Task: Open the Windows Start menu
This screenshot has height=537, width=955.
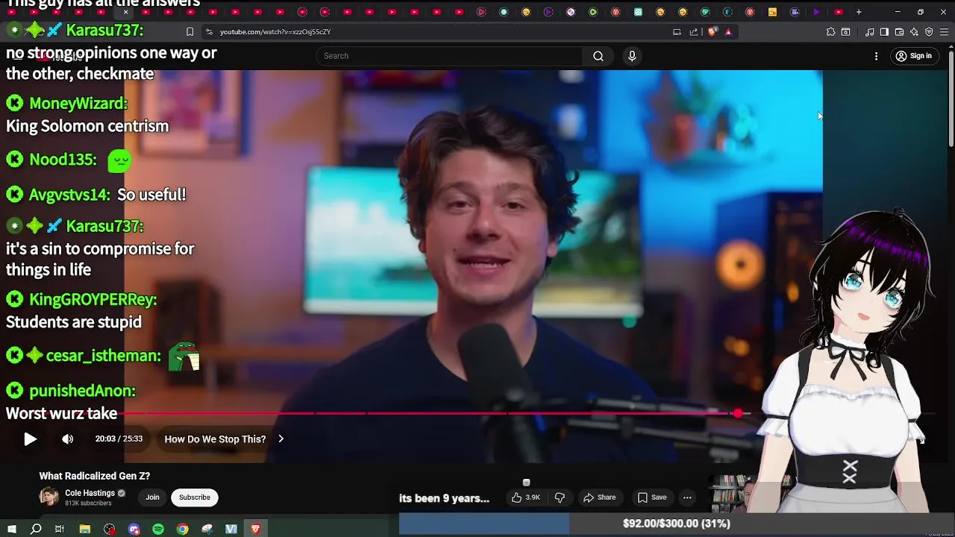Action: [11, 529]
